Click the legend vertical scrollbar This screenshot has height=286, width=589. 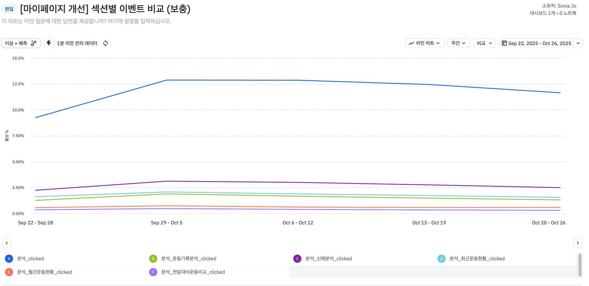[580, 265]
